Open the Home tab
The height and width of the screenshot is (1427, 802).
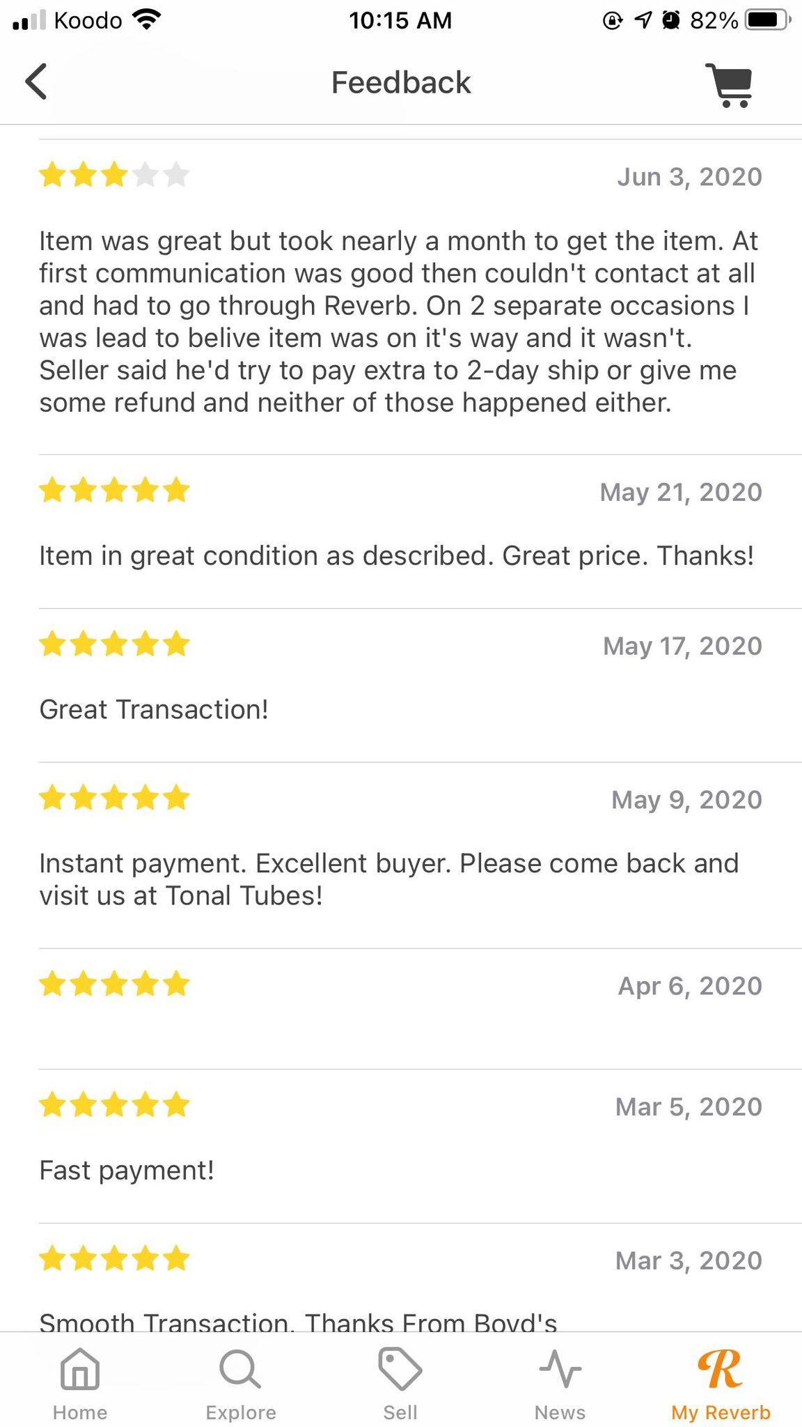(x=80, y=1384)
